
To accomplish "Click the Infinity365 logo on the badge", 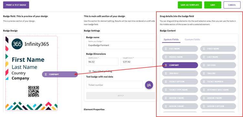I will (30, 44).
